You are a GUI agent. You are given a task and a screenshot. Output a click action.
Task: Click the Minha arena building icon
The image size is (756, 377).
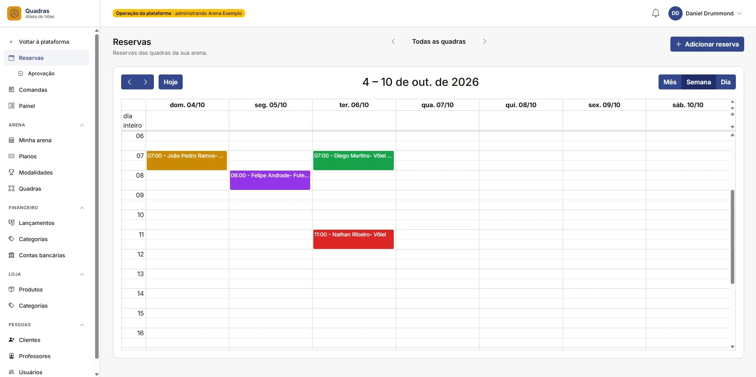[x=11, y=140]
